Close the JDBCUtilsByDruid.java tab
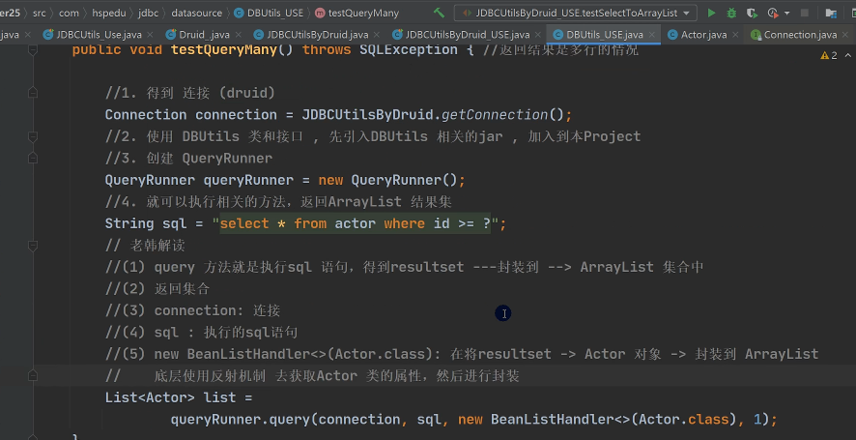This screenshot has width=856, height=440. tap(376, 35)
